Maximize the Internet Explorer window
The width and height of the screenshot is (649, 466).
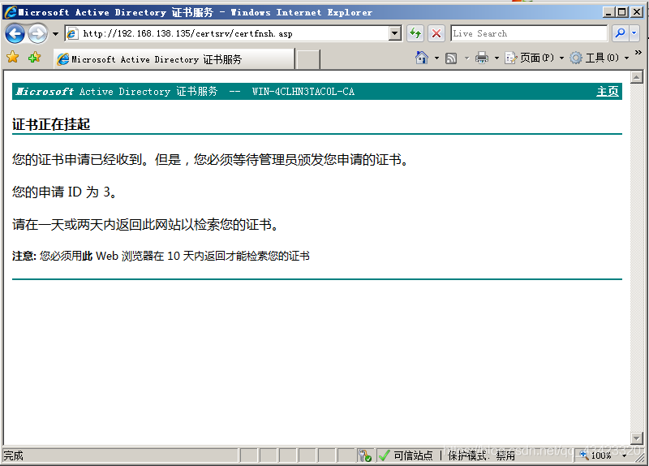pyautogui.click(x=622, y=12)
